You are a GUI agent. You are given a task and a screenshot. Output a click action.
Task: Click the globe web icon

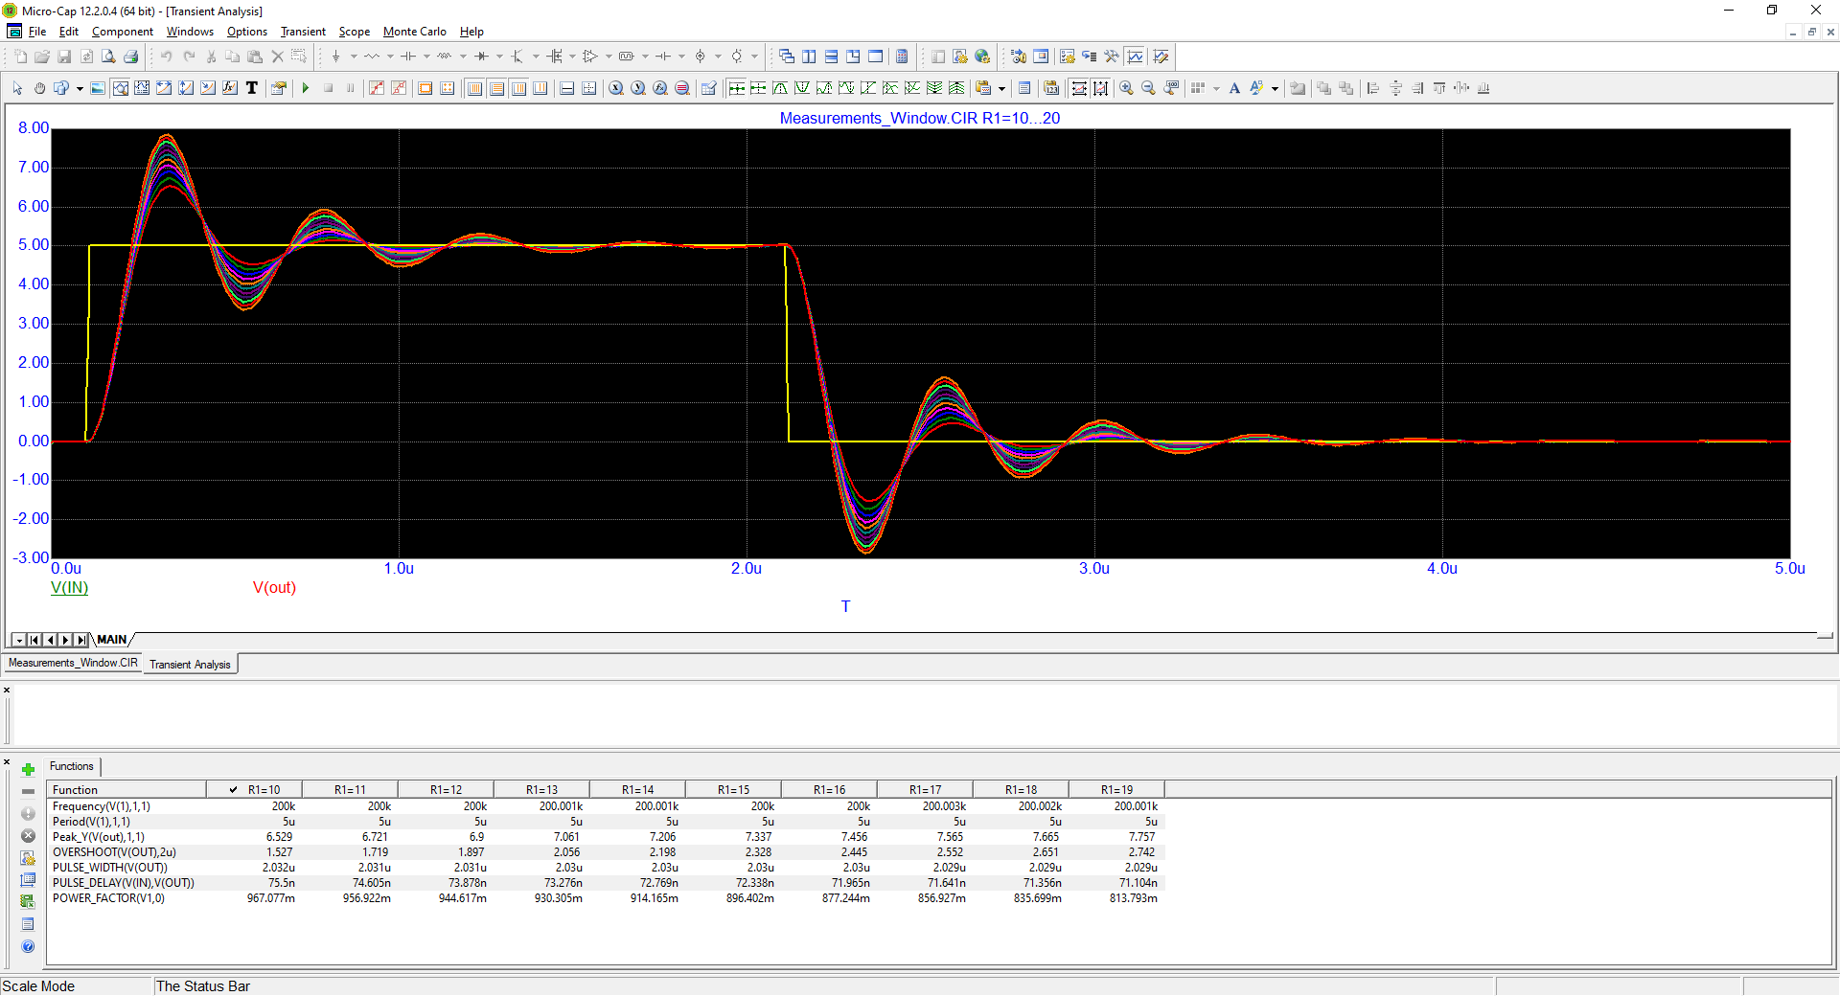982,57
